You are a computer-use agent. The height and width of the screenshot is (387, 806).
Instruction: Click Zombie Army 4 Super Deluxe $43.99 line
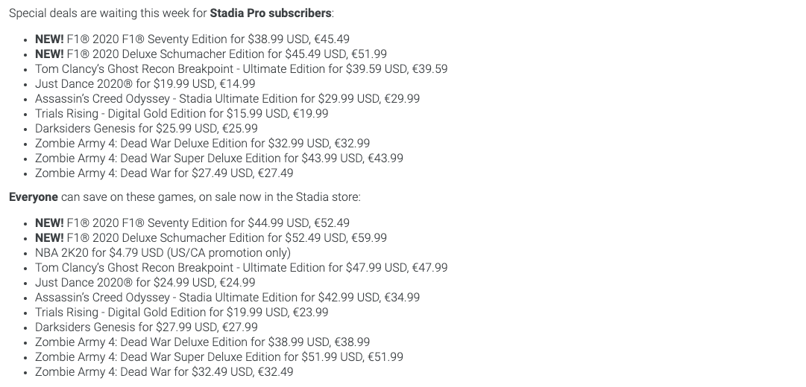pyautogui.click(x=219, y=158)
